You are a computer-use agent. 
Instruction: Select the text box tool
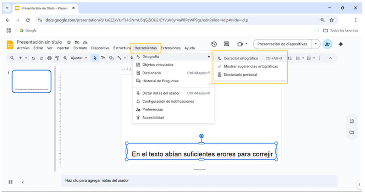pos(103,58)
